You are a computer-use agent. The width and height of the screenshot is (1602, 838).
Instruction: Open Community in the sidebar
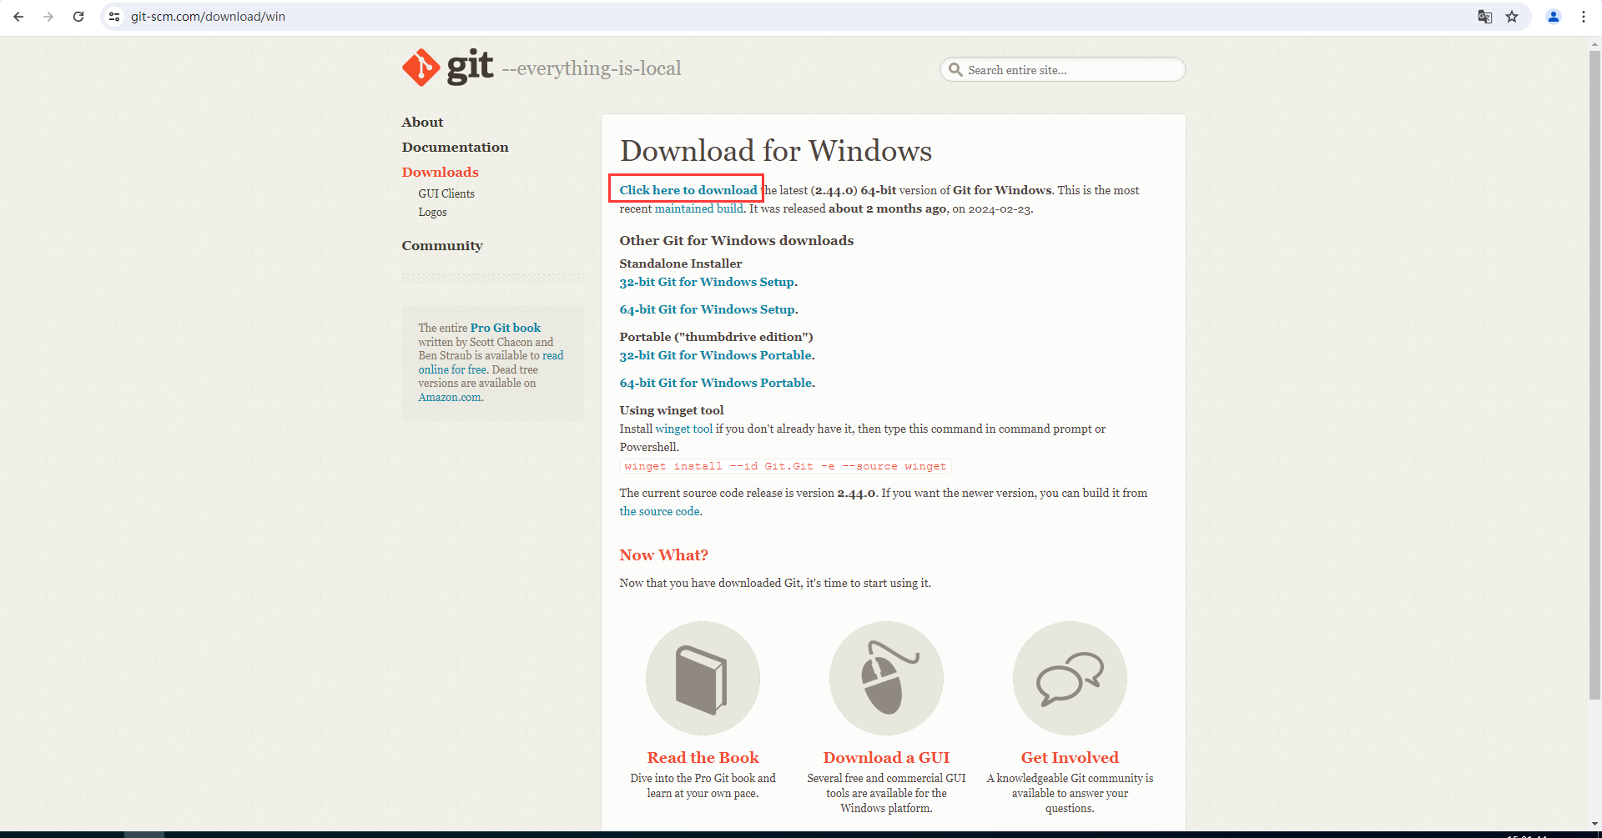(442, 246)
